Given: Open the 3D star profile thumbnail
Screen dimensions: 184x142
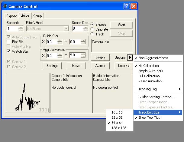Looking at the screenshot, I should 28,94.
